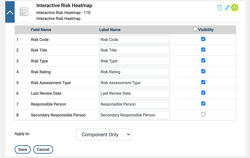Uncheck visibility for Risk Code

coord(203,39)
